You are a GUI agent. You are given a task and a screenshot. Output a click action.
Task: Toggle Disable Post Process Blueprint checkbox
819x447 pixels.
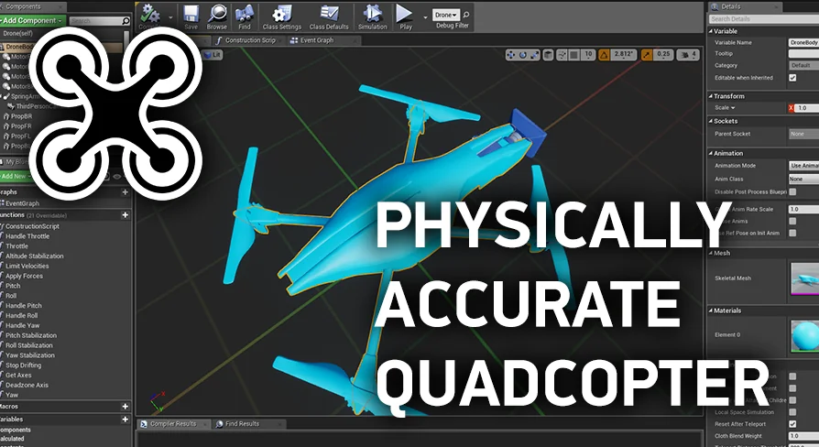pyautogui.click(x=792, y=192)
